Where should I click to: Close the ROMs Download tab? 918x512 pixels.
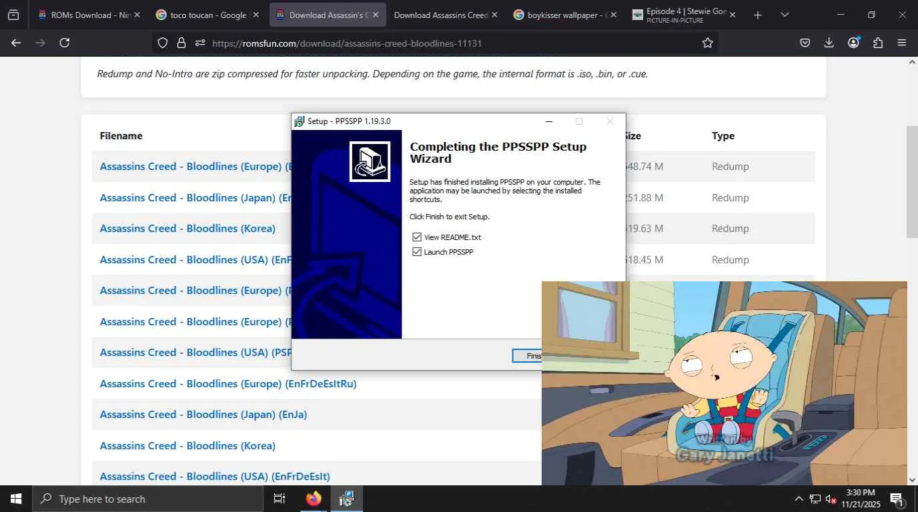click(x=137, y=15)
